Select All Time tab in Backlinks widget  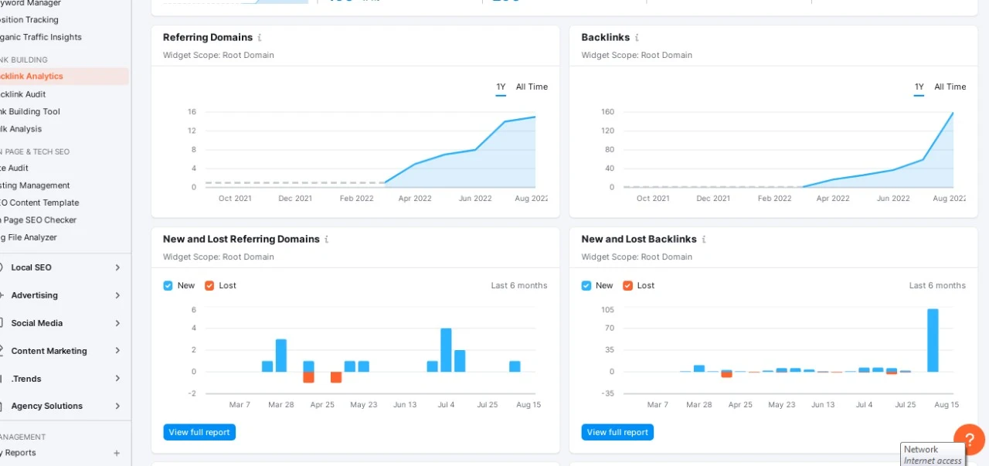950,87
